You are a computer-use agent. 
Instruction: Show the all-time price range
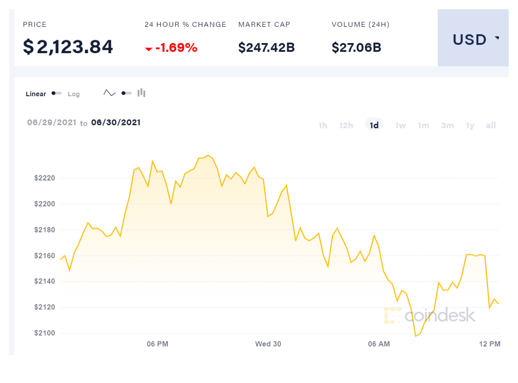tap(491, 125)
